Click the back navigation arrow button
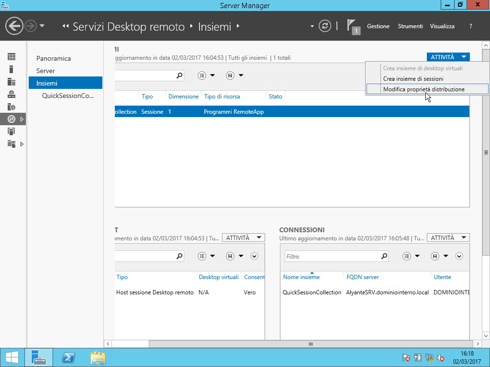Image resolution: width=490 pixels, height=367 pixels. coord(14,26)
